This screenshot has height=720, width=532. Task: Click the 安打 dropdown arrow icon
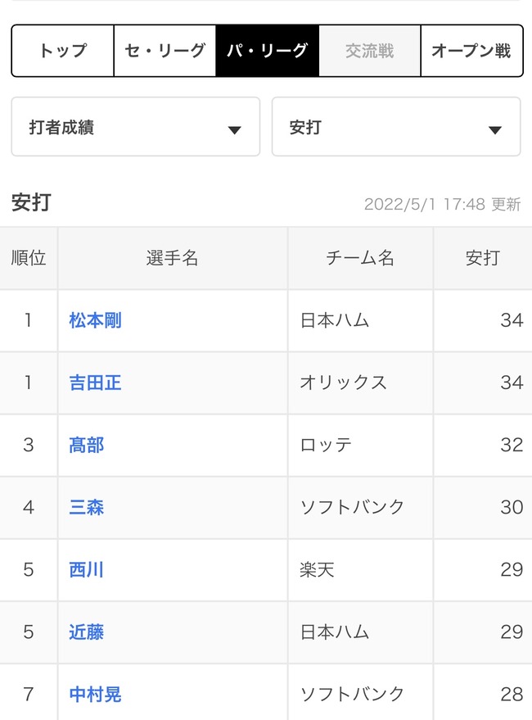[495, 130]
